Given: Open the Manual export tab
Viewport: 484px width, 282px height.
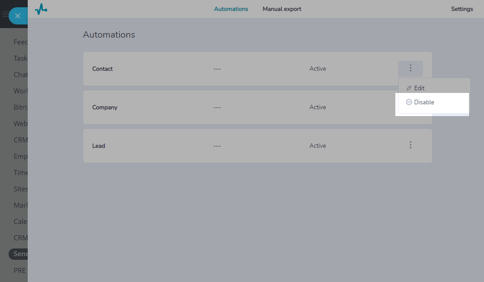Looking at the screenshot, I should point(282,9).
